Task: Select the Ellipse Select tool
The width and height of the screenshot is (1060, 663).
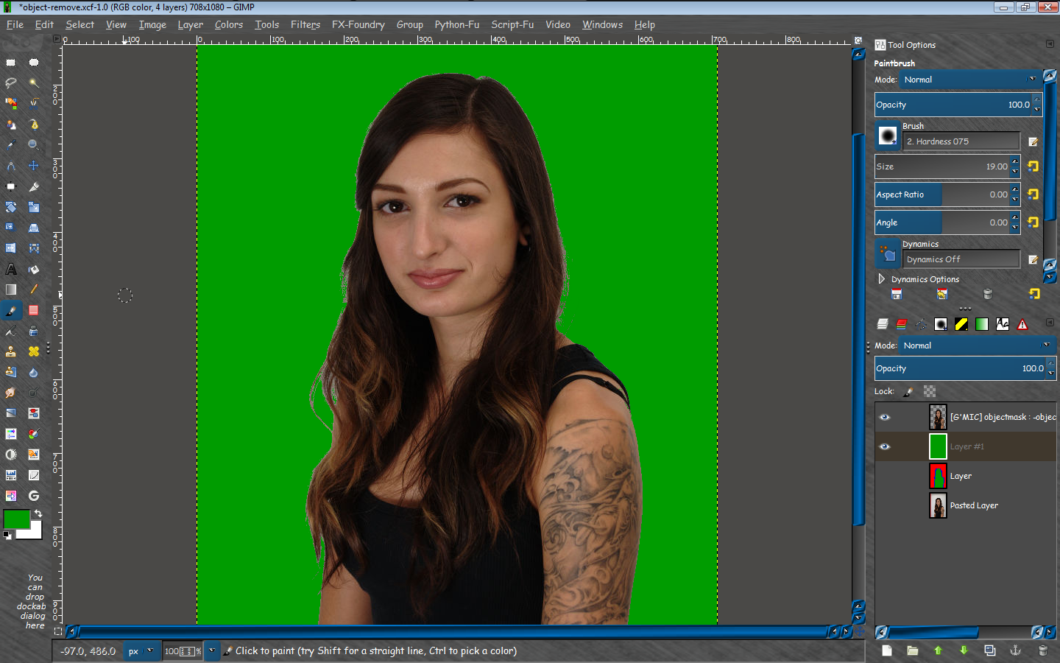Action: pos(34,63)
